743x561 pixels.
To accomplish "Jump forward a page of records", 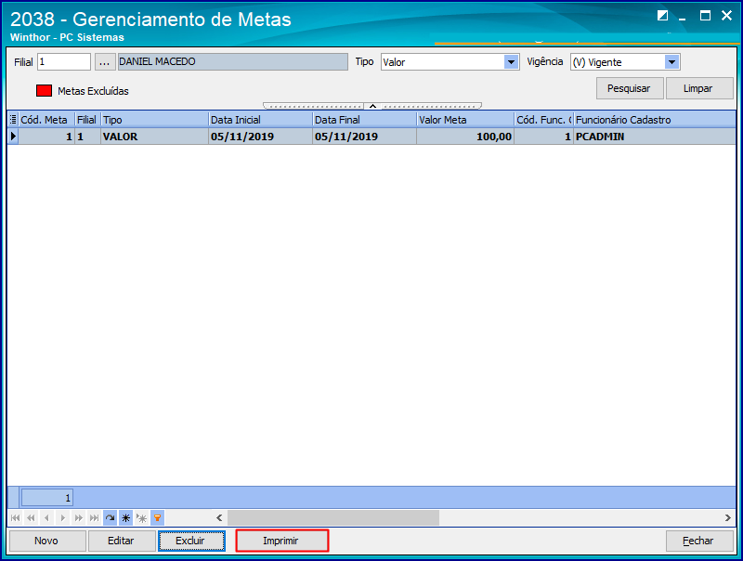I will [x=79, y=518].
